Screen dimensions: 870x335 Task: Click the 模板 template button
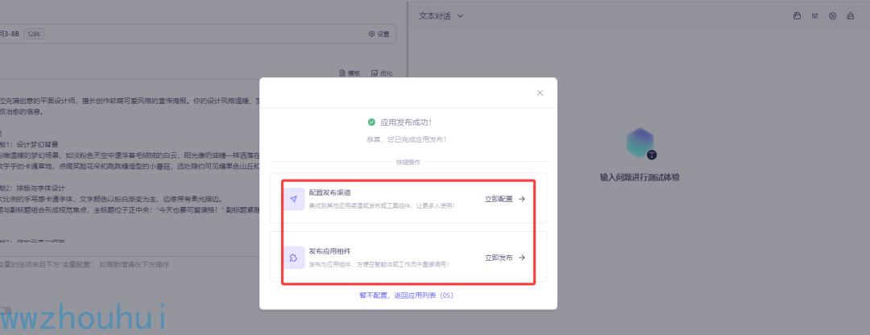pos(350,73)
